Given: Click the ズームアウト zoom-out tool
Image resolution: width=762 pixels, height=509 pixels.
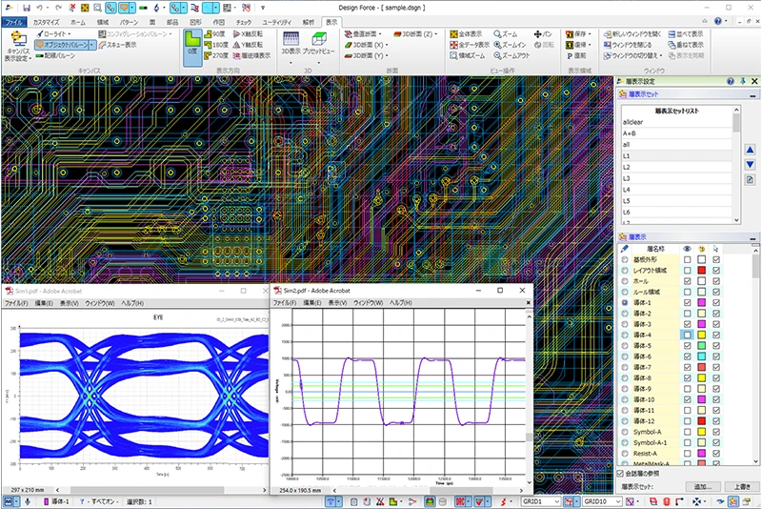Looking at the screenshot, I should (511, 55).
